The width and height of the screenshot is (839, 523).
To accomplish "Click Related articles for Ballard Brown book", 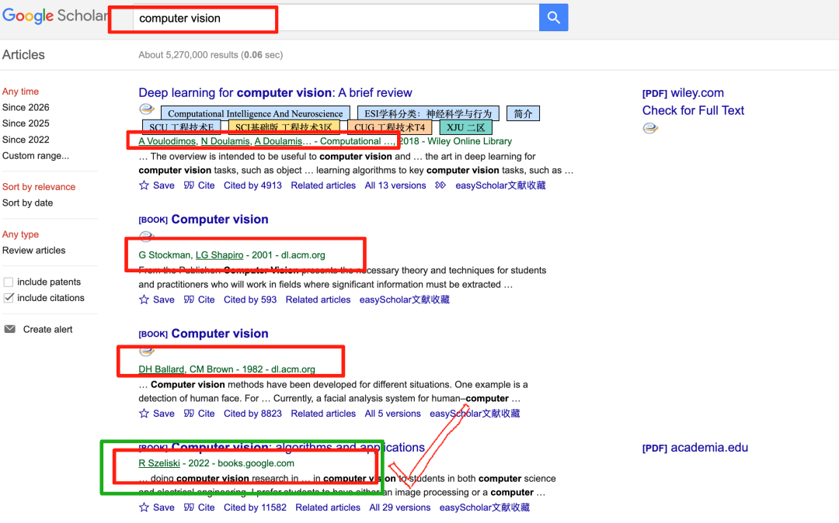I will [323, 414].
